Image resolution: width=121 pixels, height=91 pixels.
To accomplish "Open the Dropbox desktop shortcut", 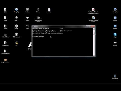I will (115, 27).
